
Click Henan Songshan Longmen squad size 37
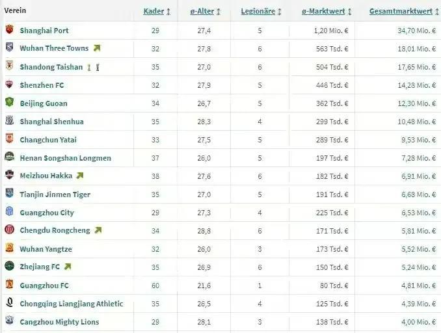coord(155,158)
